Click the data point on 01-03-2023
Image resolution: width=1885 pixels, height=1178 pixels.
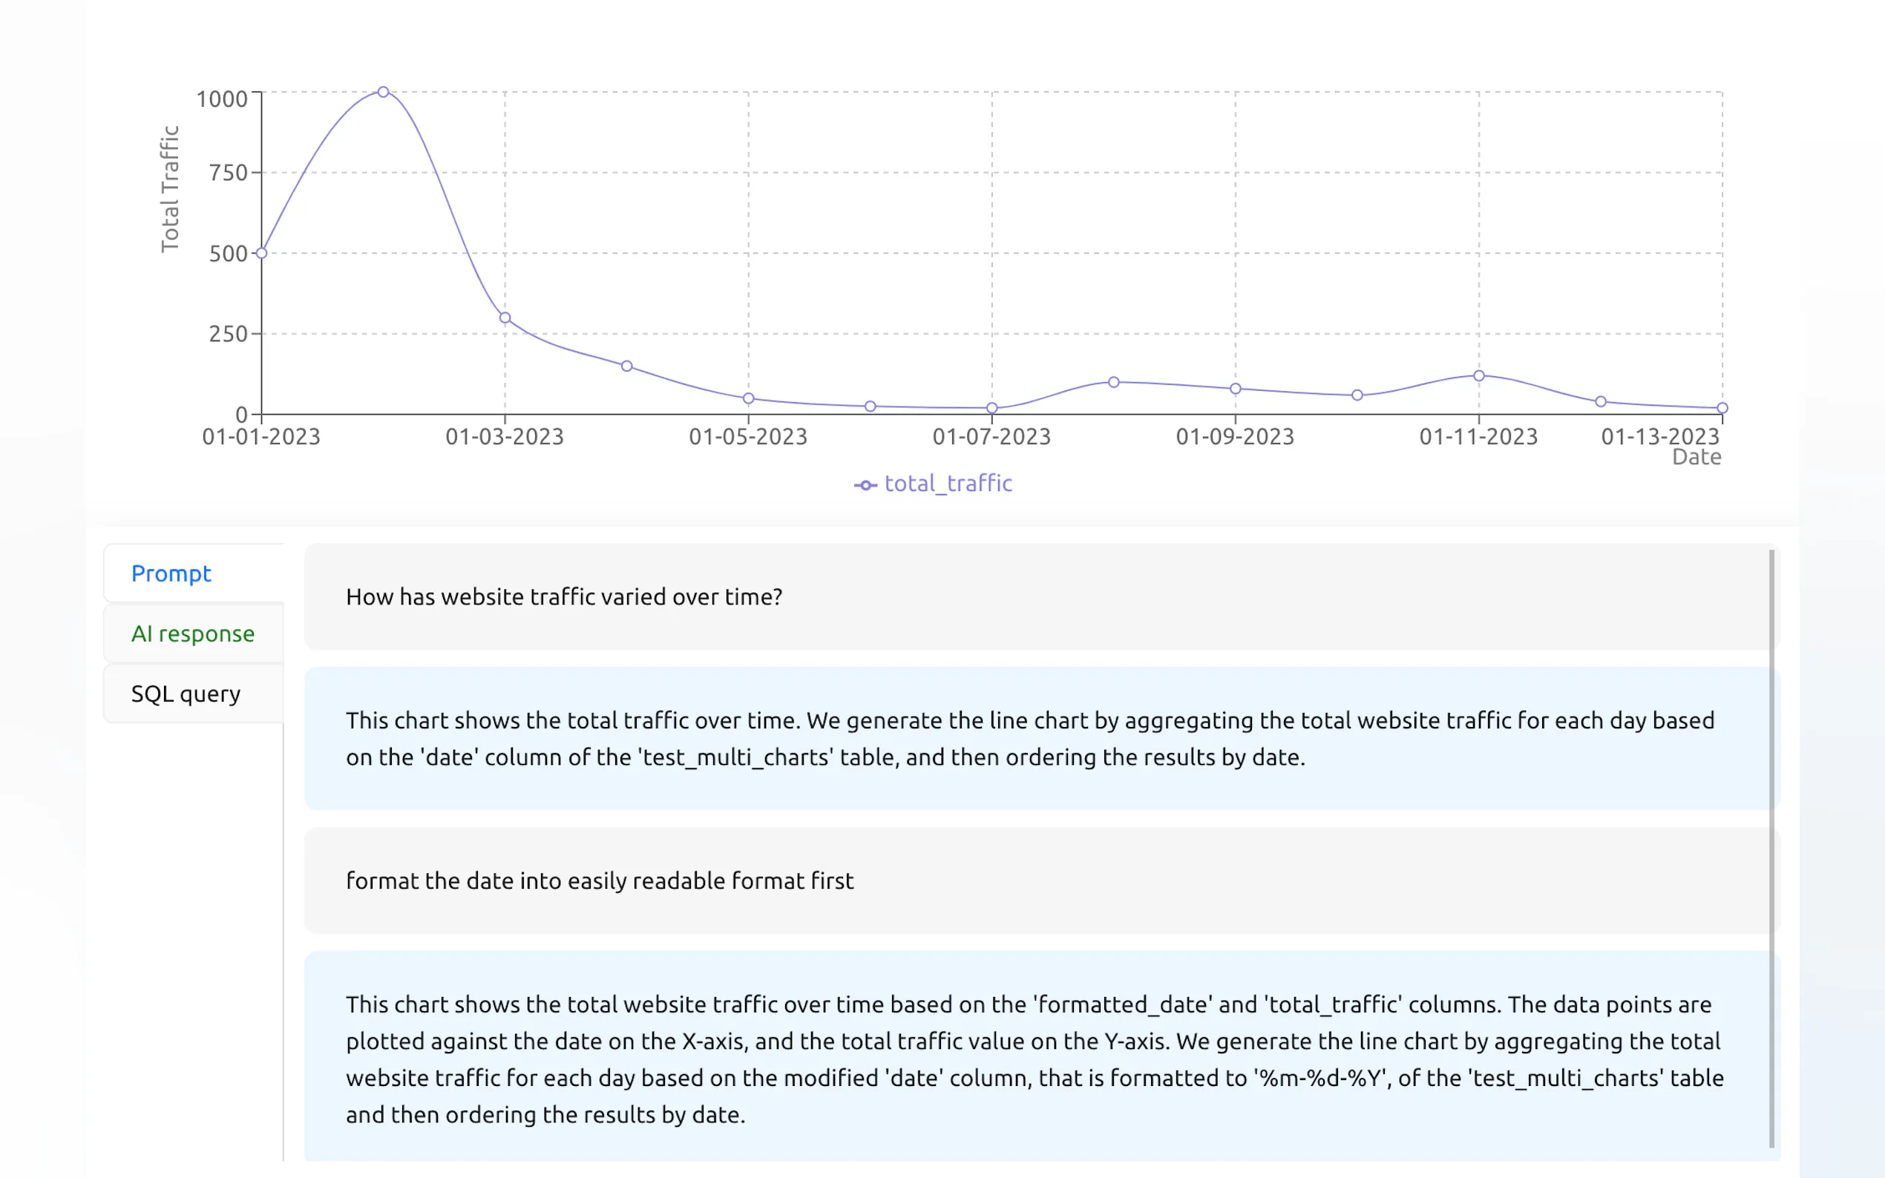point(505,318)
